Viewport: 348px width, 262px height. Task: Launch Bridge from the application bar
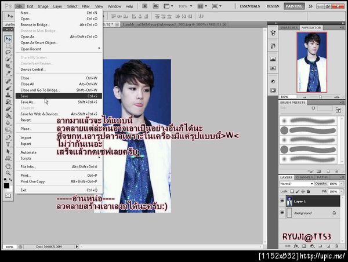coord(144,6)
